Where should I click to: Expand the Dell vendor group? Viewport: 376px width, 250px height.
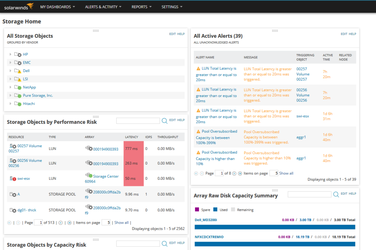coord(10,71)
